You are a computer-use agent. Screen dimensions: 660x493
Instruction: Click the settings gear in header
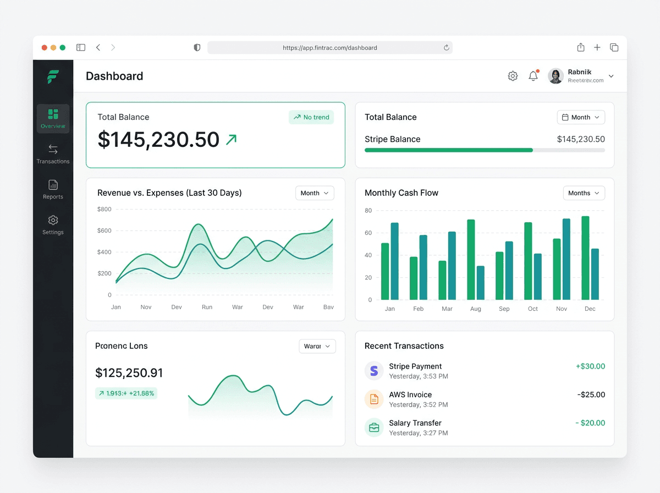[513, 76]
